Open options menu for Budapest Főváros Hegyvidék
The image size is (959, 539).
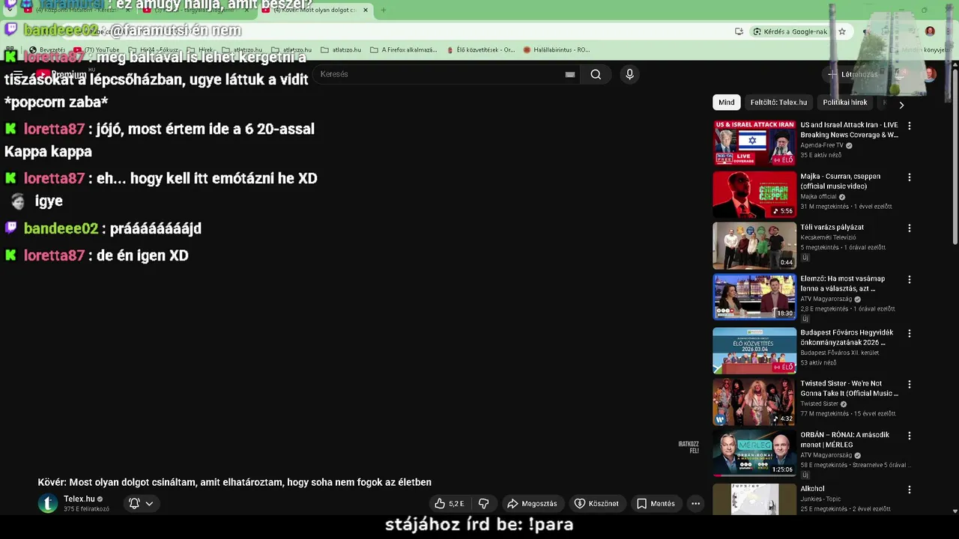point(910,333)
